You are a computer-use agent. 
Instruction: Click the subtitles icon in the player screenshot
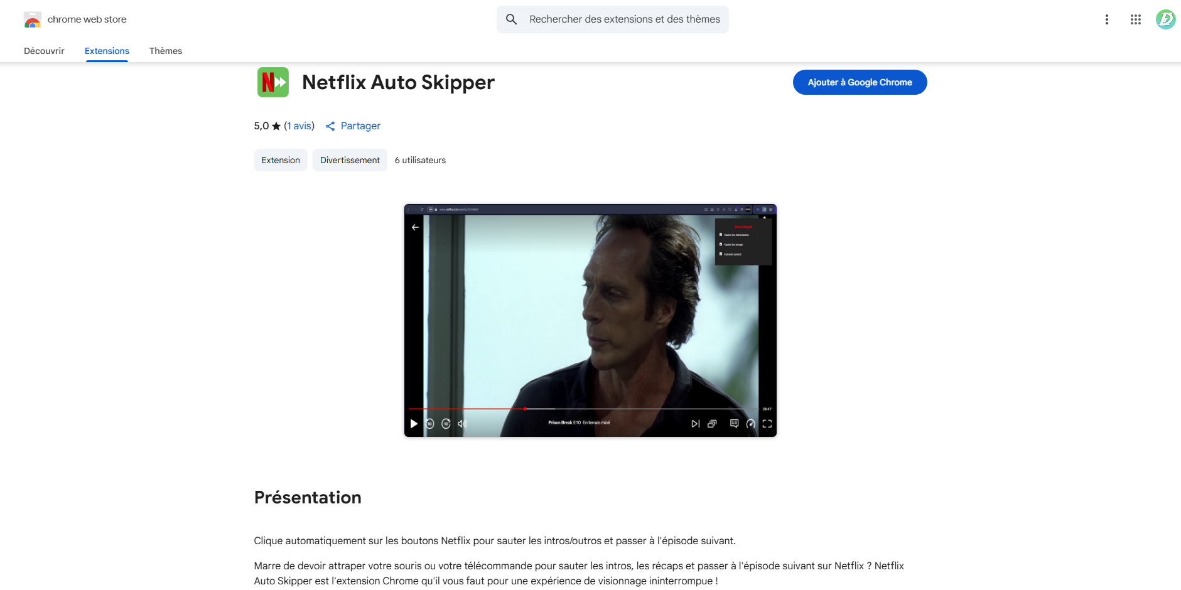(734, 424)
